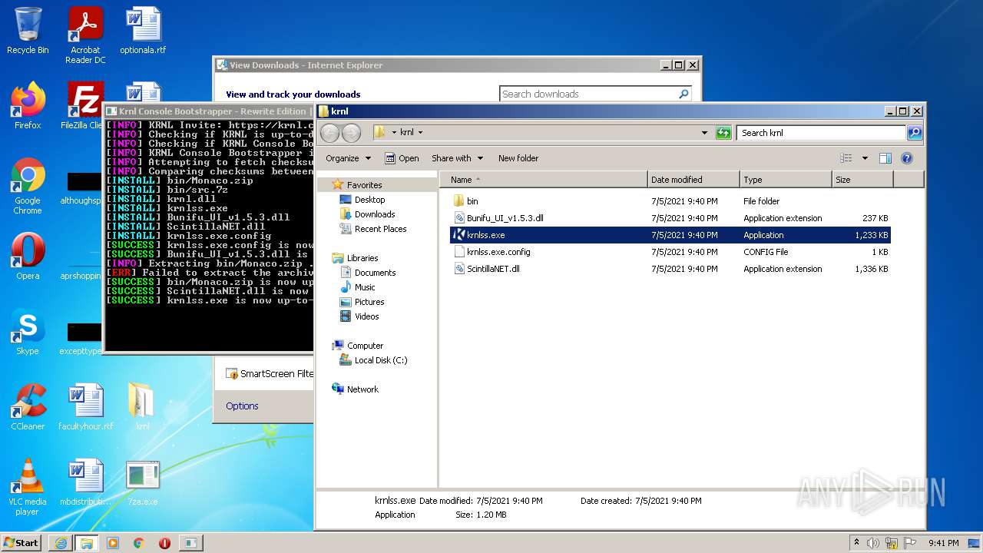Viewport: 983px width, 553px height.
Task: Open facultyhour.rtf desktop document
Action: coord(85,407)
